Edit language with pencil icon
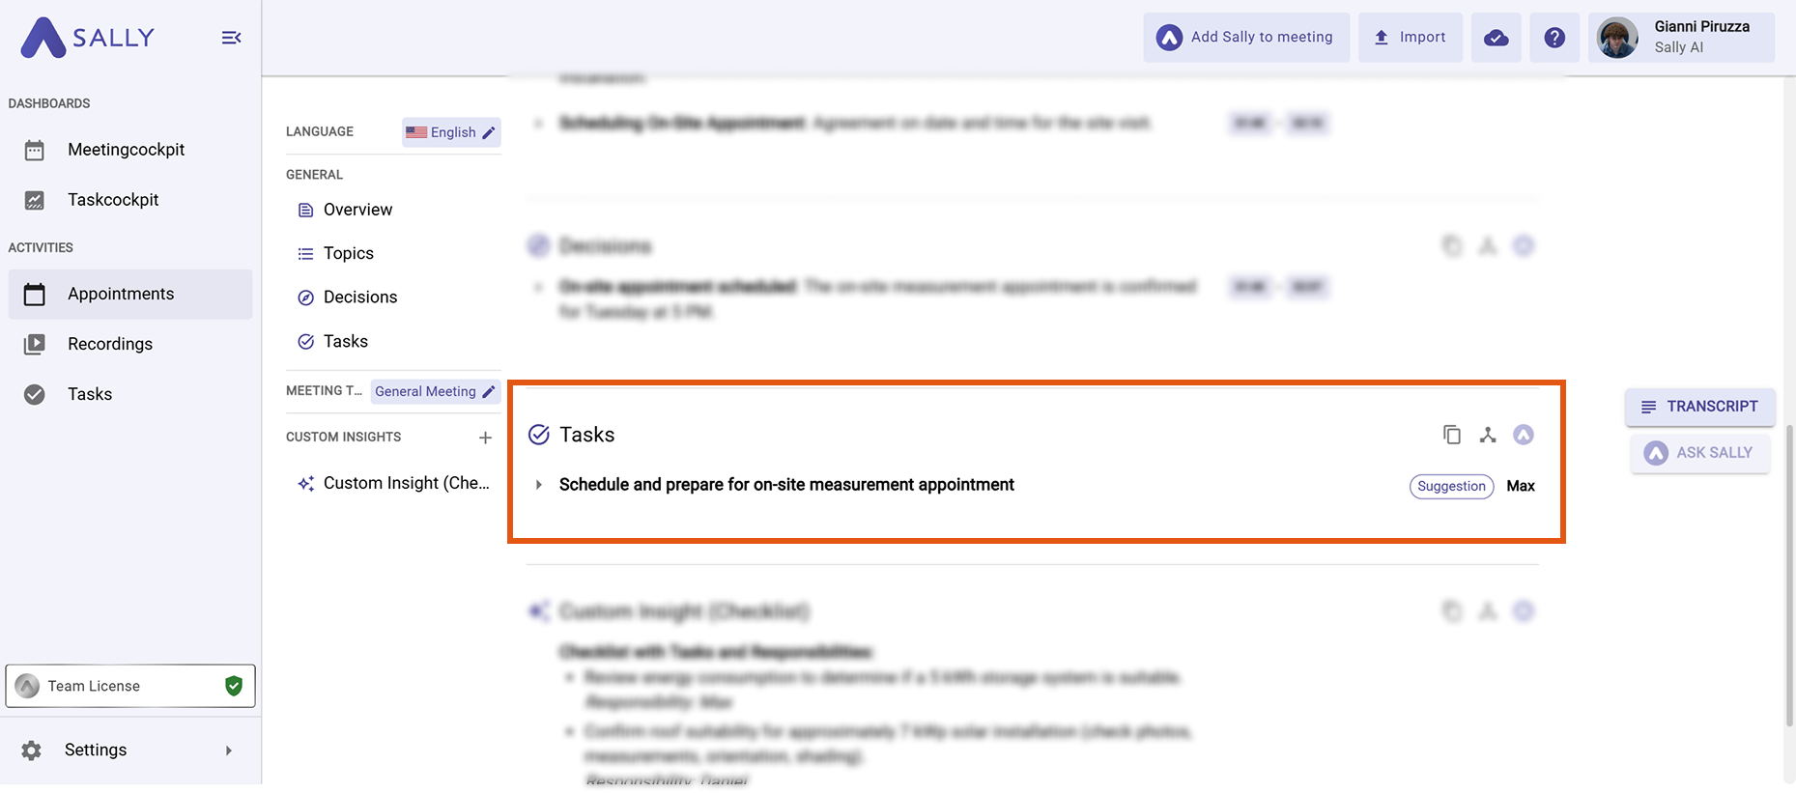 489,132
